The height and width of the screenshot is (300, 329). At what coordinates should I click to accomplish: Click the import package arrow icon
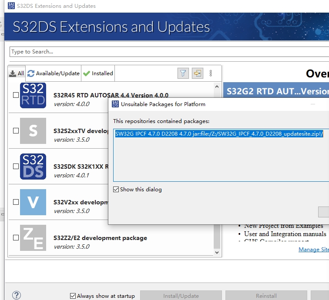198,73
